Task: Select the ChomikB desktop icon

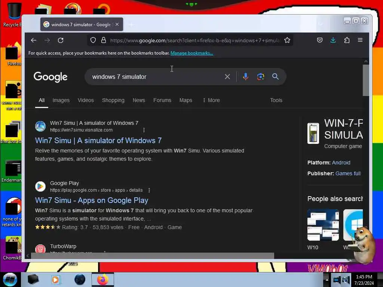Action: 12,248
